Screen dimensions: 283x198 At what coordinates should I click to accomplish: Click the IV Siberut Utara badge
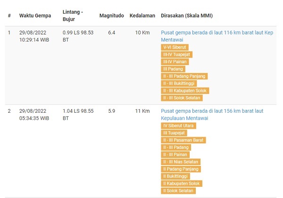(x=178, y=126)
